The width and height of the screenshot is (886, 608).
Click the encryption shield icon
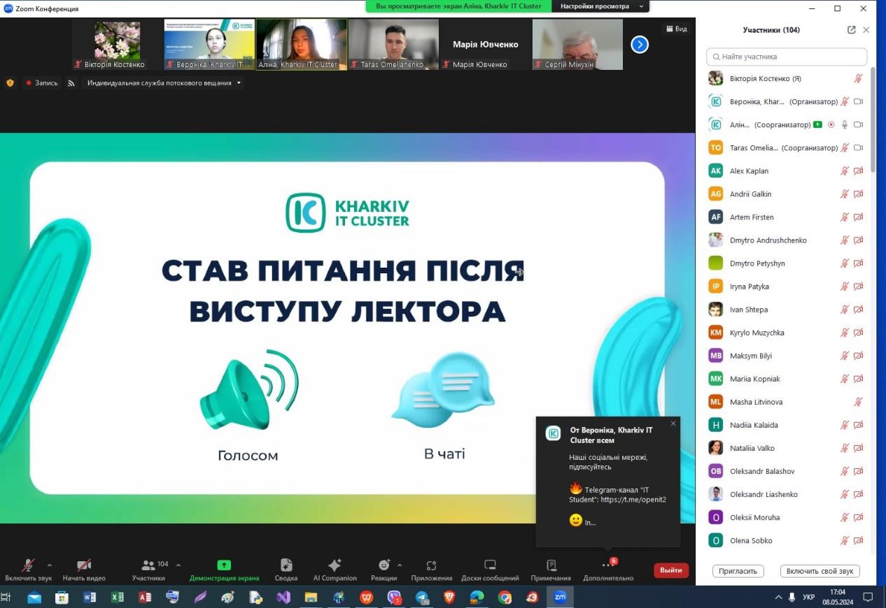pos(10,82)
